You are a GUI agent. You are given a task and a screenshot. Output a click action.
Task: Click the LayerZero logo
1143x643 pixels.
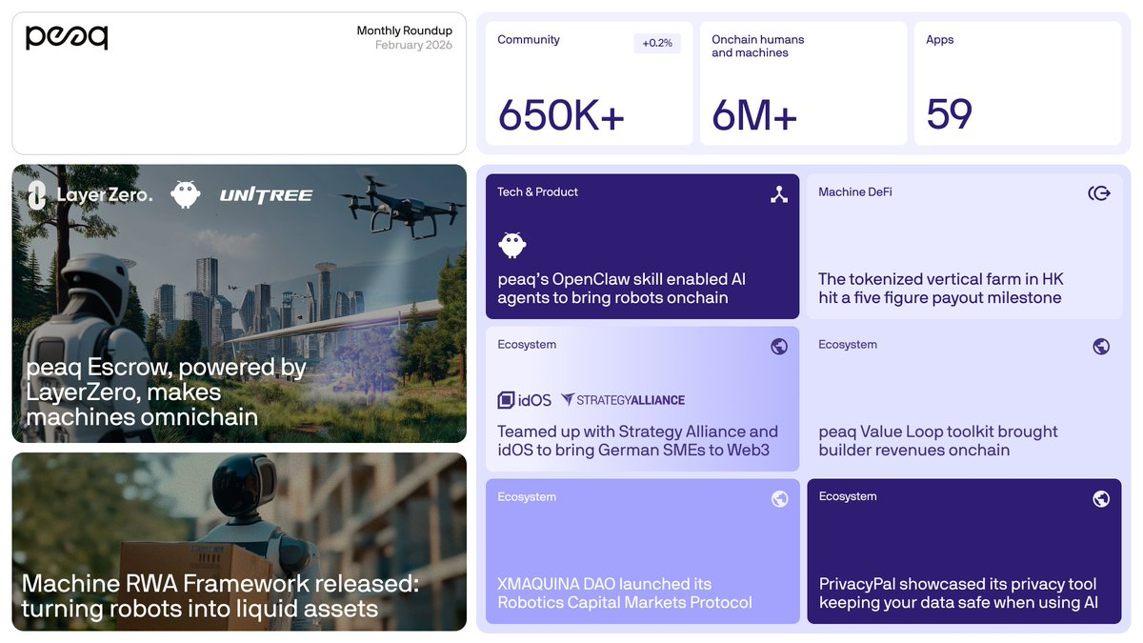click(x=90, y=194)
